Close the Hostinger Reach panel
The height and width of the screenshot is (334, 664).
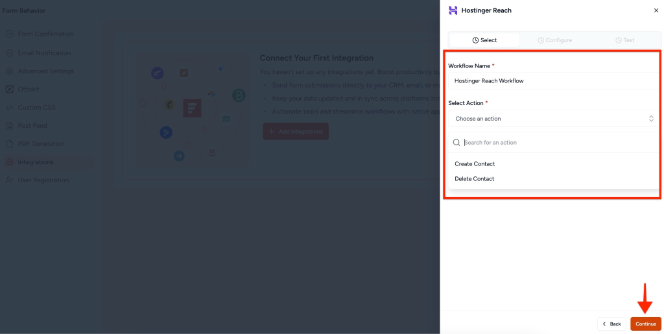[656, 10]
